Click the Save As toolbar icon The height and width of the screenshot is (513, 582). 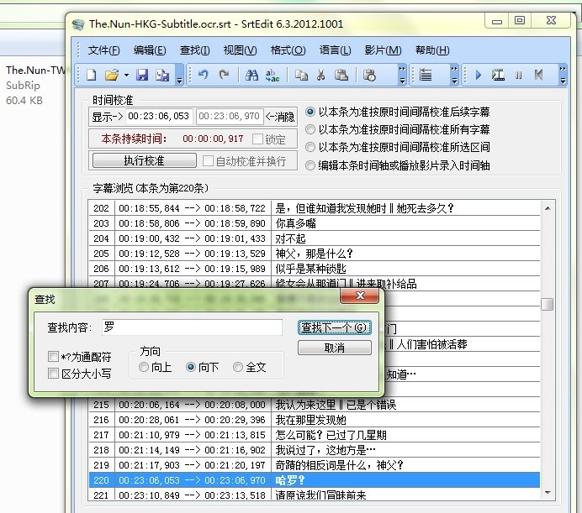pyautogui.click(x=162, y=76)
